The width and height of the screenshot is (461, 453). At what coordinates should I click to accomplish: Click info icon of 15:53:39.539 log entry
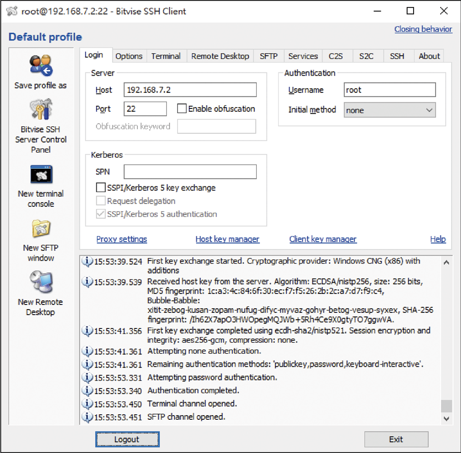click(87, 282)
